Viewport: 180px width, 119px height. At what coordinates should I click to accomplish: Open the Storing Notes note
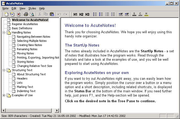pyautogui.click(x=25, y=62)
